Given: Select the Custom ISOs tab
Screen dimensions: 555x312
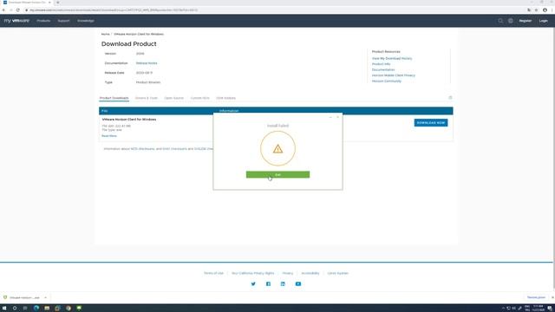Looking at the screenshot, I should point(200,98).
